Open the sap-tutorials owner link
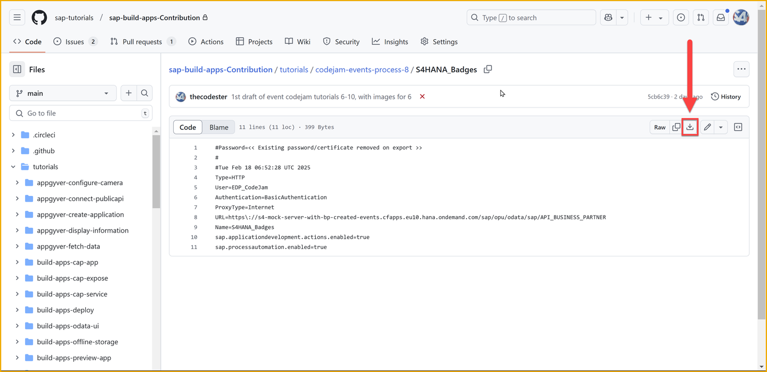The image size is (767, 372). coord(74,18)
